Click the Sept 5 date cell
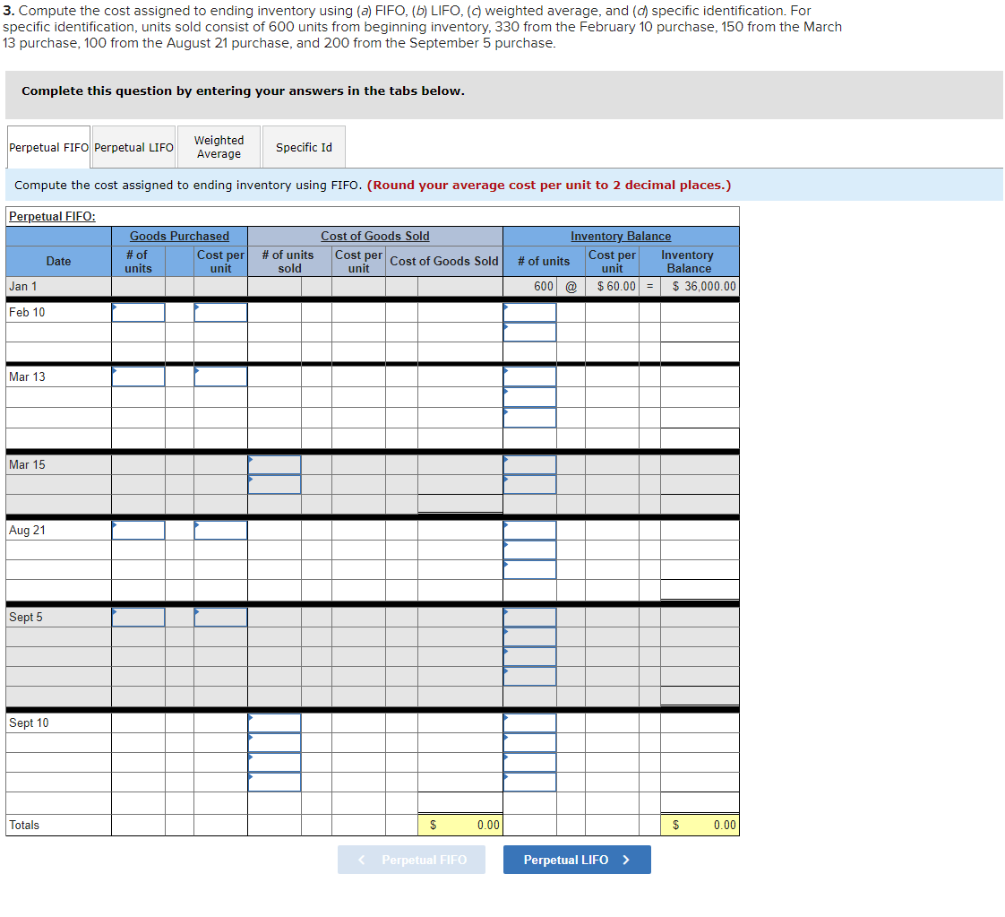1005x917 pixels. [59, 617]
